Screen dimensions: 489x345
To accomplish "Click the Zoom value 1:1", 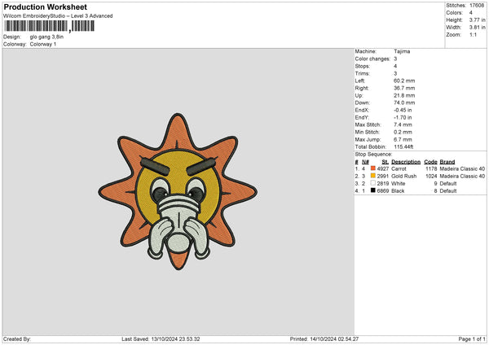I will tap(473, 34).
